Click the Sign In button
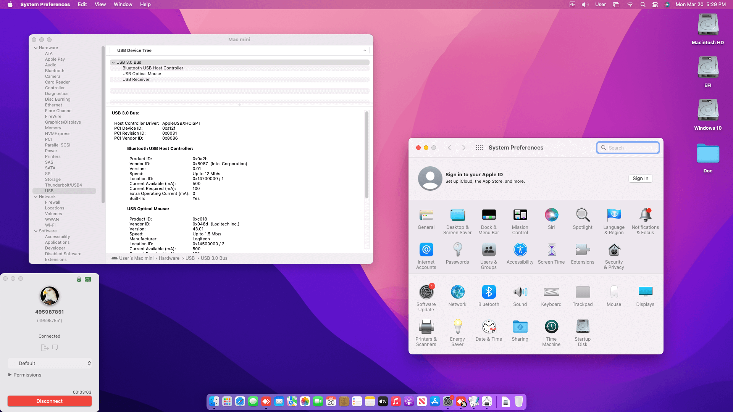 (x=640, y=179)
